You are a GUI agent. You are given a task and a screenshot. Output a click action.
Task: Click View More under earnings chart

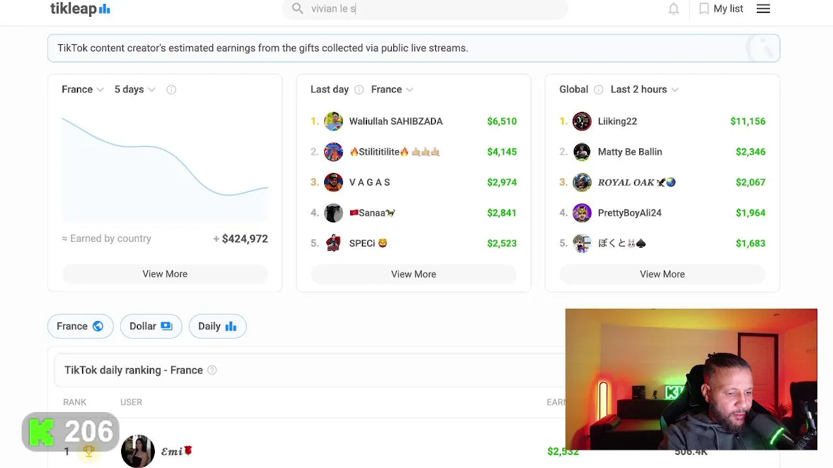pyautogui.click(x=165, y=274)
